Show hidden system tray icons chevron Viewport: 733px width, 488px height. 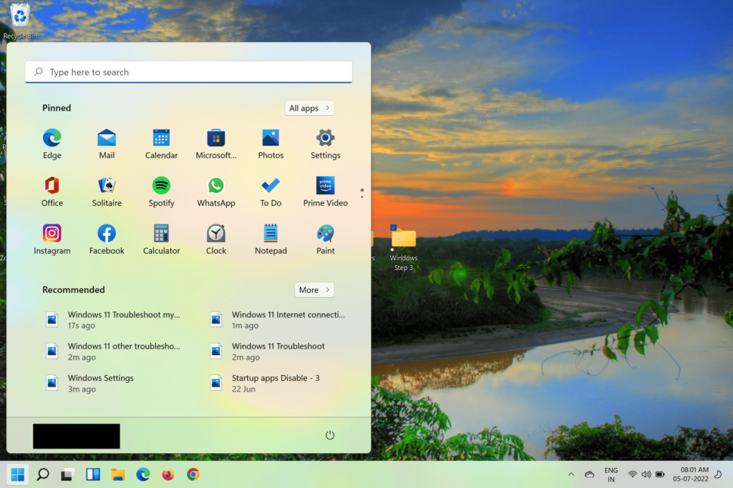(x=571, y=474)
